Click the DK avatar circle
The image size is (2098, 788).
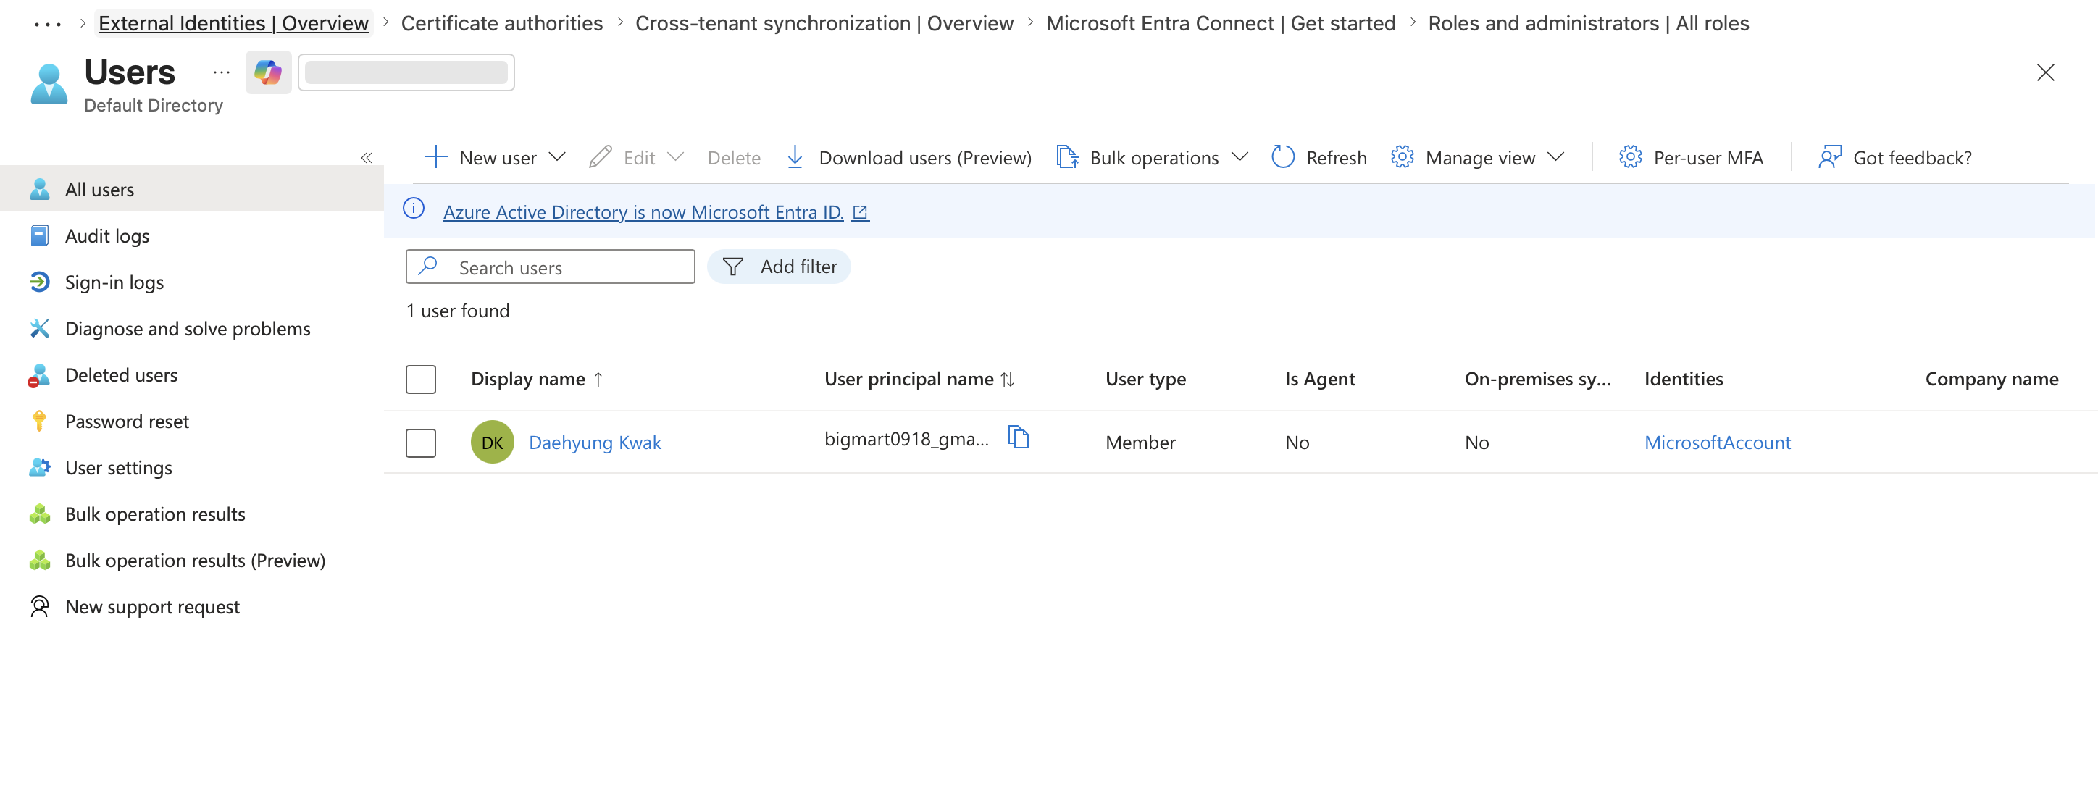(x=492, y=442)
